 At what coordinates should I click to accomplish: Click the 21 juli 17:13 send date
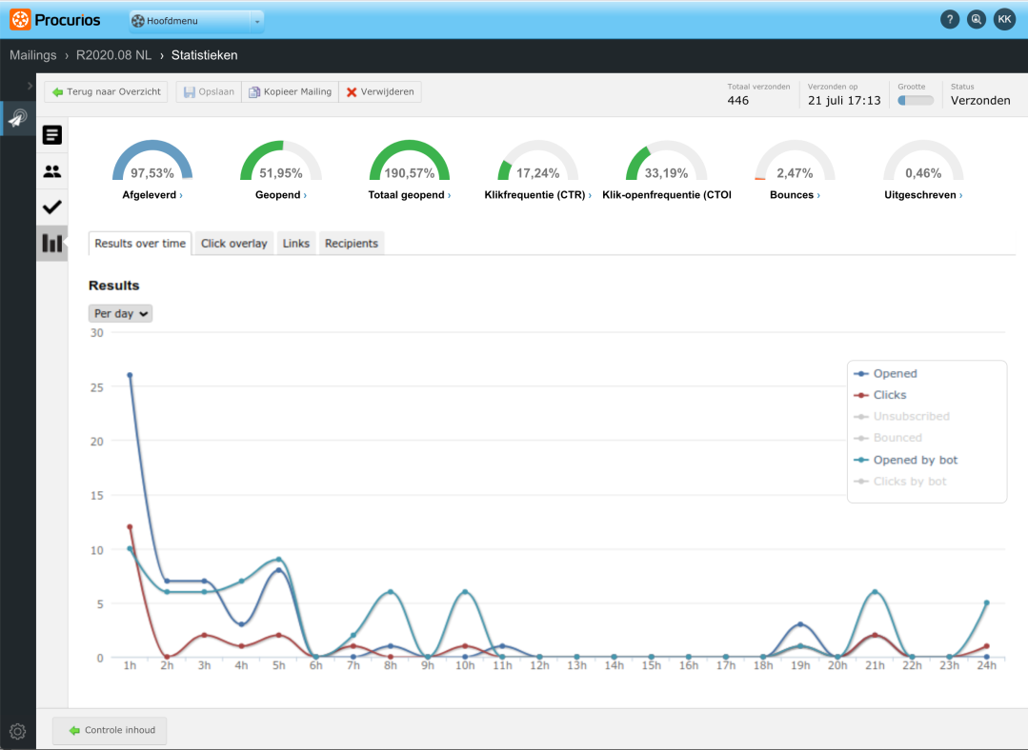point(844,100)
